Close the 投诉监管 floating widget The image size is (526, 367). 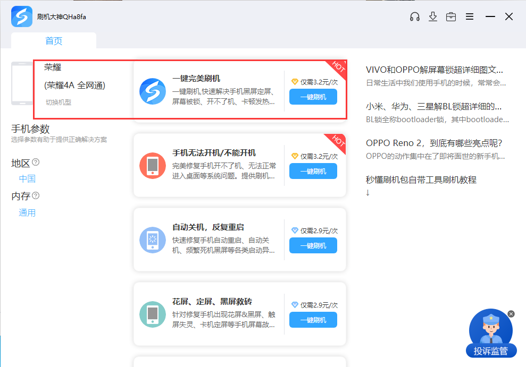(511, 314)
